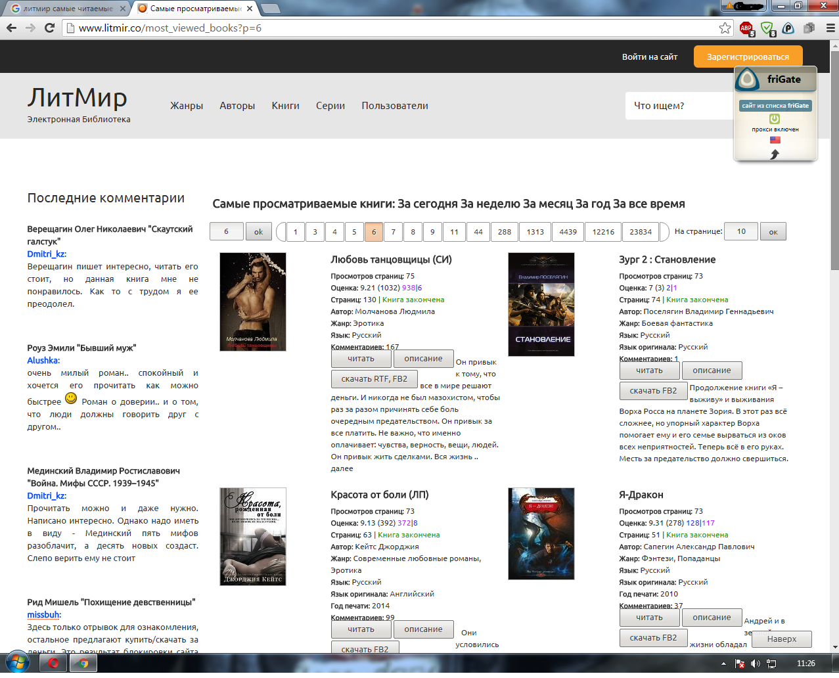839x678 pixels.
Task: Click the Opera icon in the taskbar
Action: [x=53, y=663]
